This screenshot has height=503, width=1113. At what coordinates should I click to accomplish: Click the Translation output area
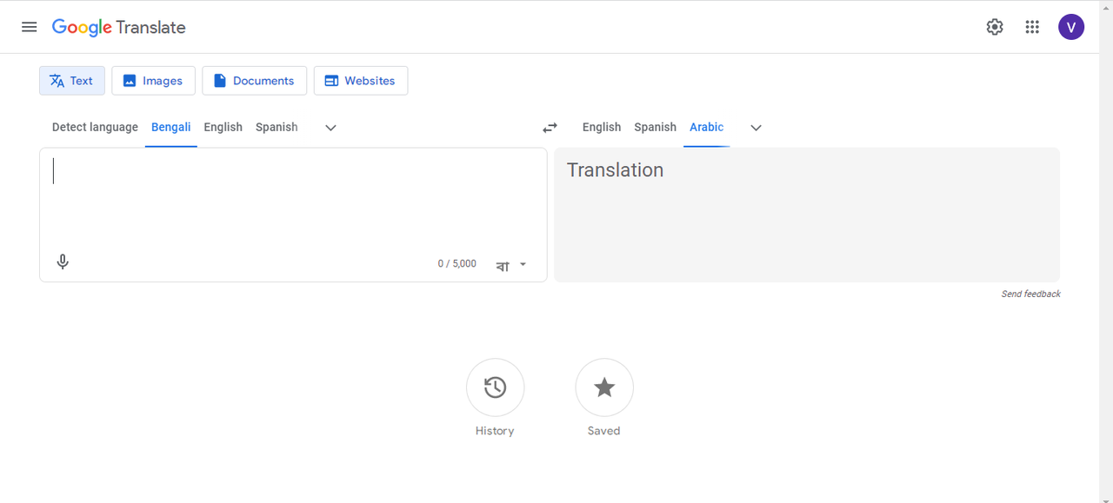(x=807, y=215)
